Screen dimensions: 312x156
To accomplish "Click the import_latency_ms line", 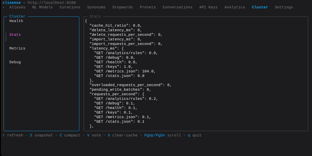I will click(116, 39).
